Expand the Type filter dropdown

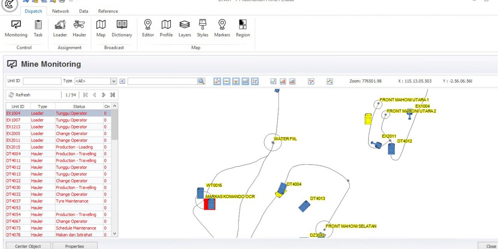pos(114,81)
